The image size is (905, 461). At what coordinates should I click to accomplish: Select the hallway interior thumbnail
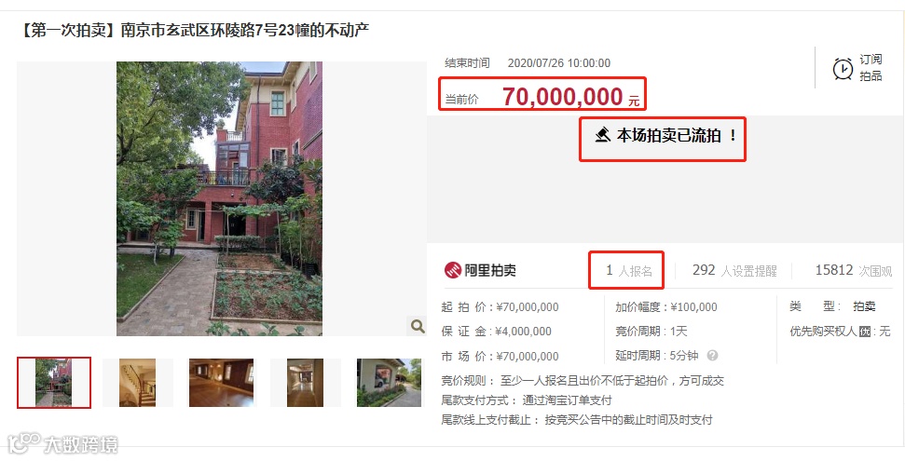tap(306, 383)
